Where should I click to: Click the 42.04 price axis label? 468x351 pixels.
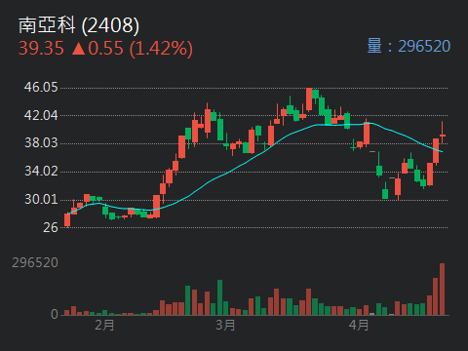click(41, 115)
